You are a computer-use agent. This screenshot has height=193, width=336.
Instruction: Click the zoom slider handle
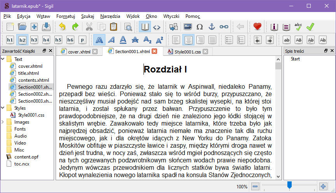point(289,185)
